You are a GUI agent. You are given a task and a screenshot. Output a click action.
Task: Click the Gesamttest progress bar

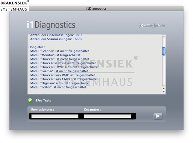pyautogui.click(x=107, y=116)
